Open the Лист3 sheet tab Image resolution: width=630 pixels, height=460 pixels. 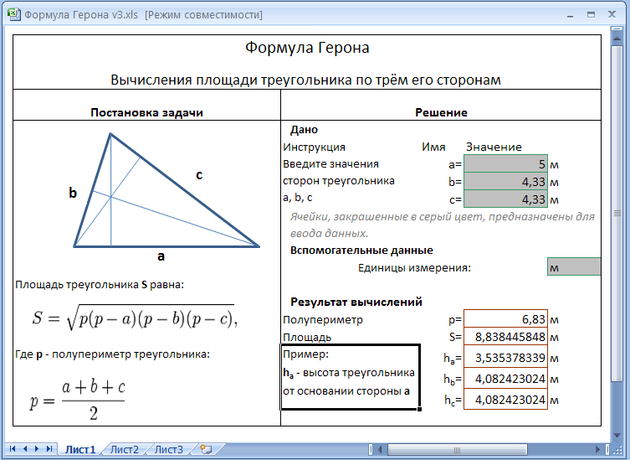(x=168, y=450)
